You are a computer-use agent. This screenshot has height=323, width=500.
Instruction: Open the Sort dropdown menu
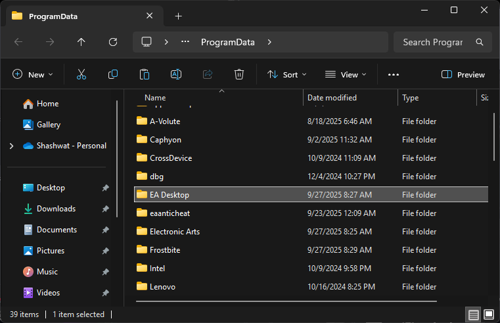287,75
